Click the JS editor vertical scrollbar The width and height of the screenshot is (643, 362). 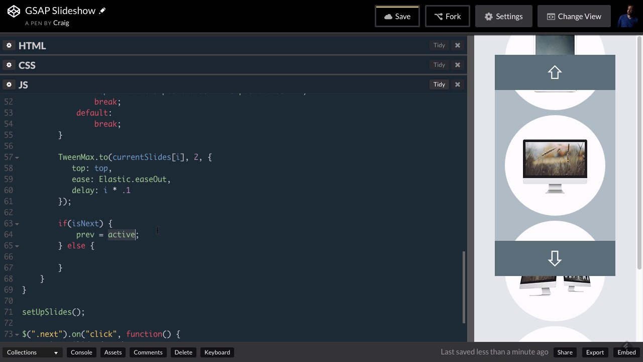(x=464, y=287)
